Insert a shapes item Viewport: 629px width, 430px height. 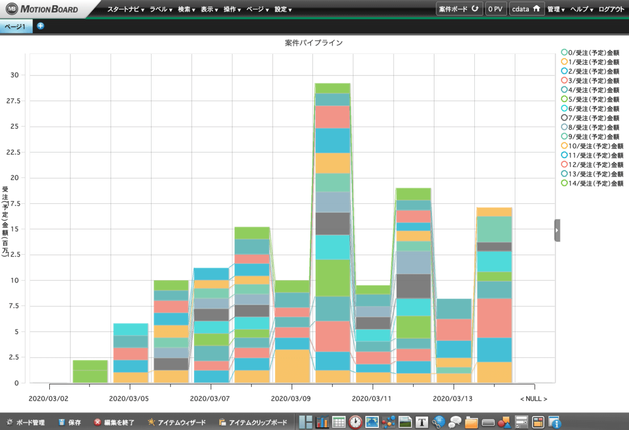pyautogui.click(x=505, y=422)
